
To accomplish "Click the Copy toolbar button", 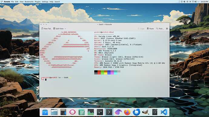I will (141, 29).
